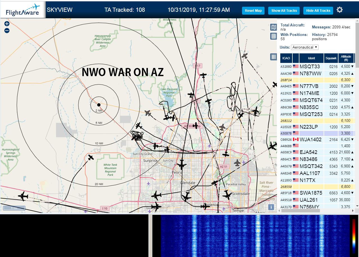Select the N223LP aircraft row
359x257 pixels.
(x=317, y=127)
